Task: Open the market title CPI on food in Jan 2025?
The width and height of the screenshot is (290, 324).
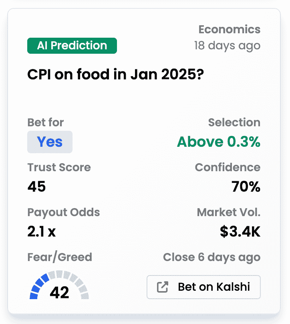Action: click(116, 75)
